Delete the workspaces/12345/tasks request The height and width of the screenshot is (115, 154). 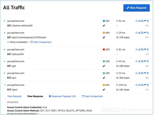[148, 33]
